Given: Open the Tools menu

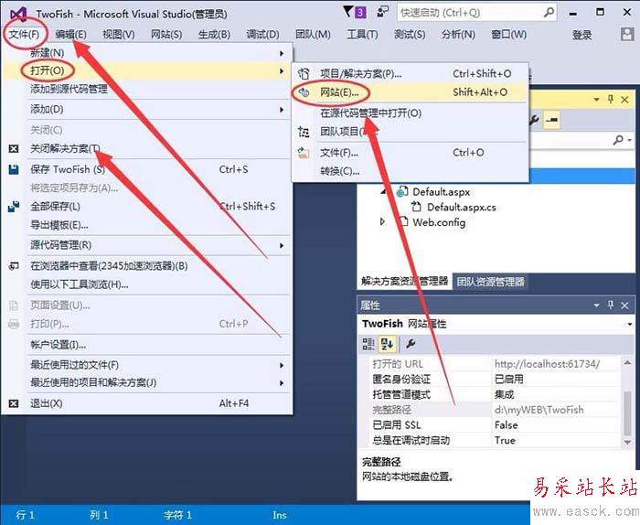Looking at the screenshot, I should click(362, 34).
